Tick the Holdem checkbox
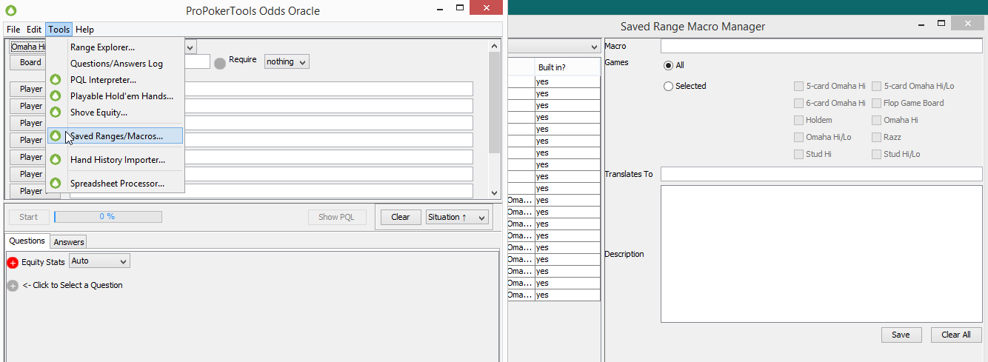Viewport: 988px width, 362px height. (x=798, y=120)
